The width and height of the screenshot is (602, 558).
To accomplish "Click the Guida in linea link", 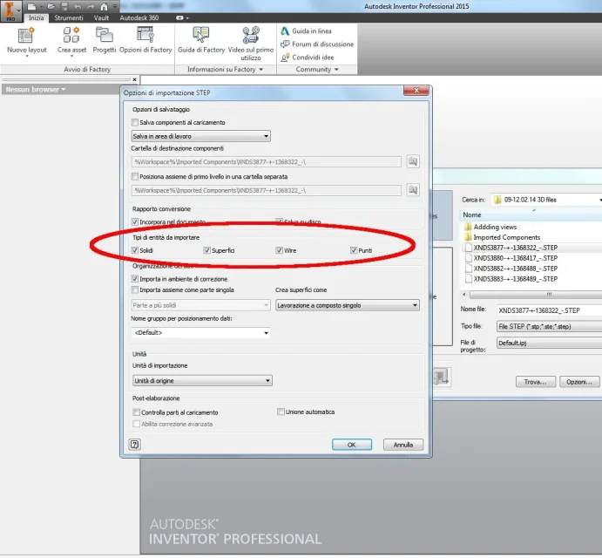I will tap(309, 31).
